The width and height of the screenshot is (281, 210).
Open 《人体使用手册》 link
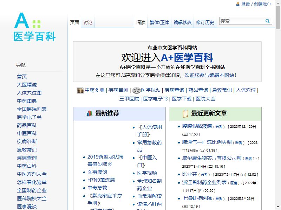pyautogui.click(x=150, y=131)
